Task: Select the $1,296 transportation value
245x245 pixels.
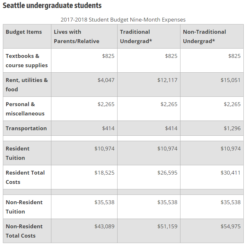Action: (232, 128)
